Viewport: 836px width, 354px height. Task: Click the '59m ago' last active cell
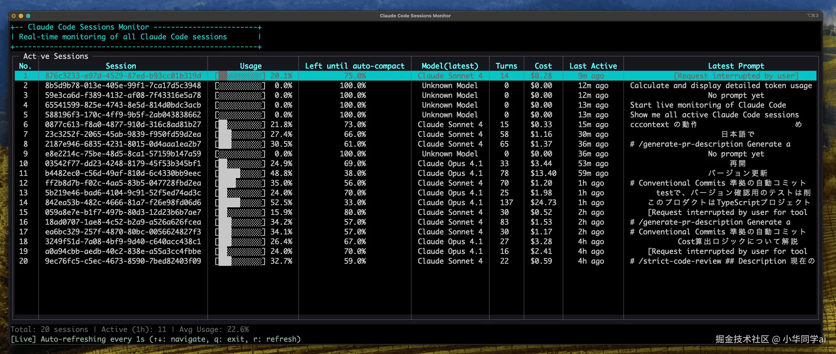593,173
